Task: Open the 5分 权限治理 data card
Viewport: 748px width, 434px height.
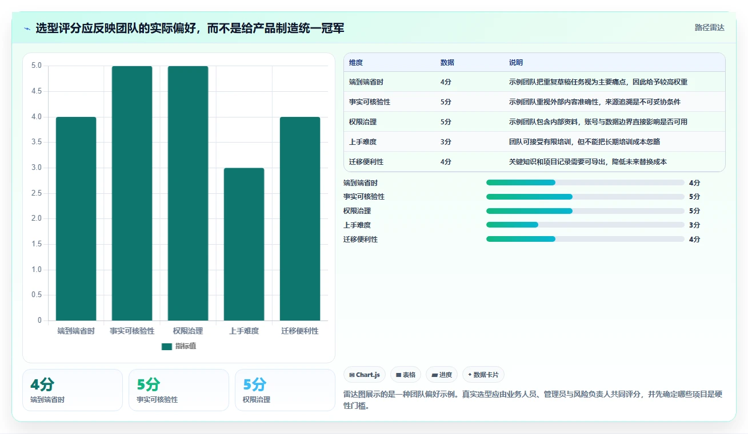Action: 285,390
